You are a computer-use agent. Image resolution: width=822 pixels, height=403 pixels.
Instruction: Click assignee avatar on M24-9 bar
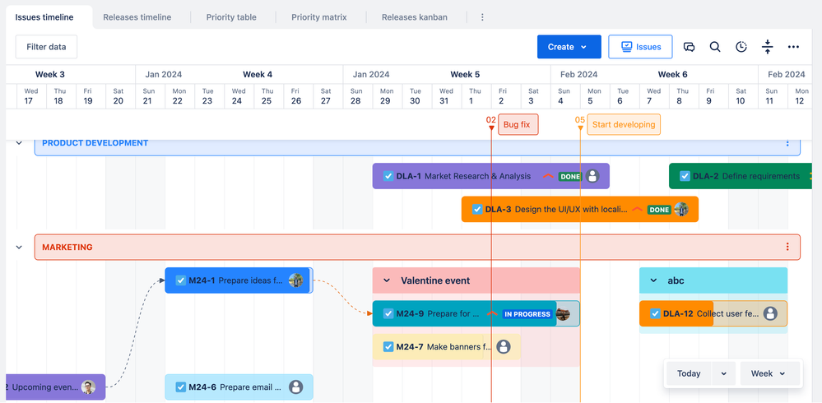point(563,314)
